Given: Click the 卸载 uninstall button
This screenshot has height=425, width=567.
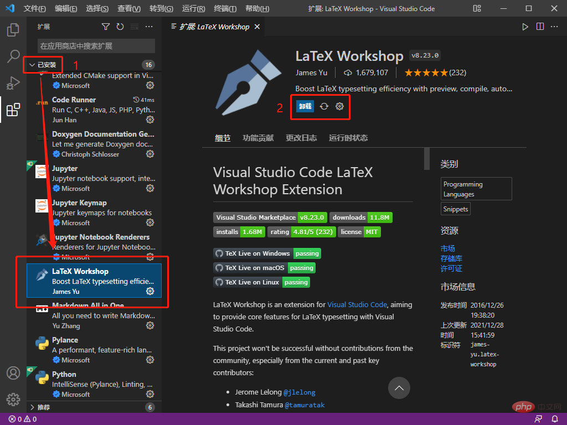Looking at the screenshot, I should (x=305, y=106).
